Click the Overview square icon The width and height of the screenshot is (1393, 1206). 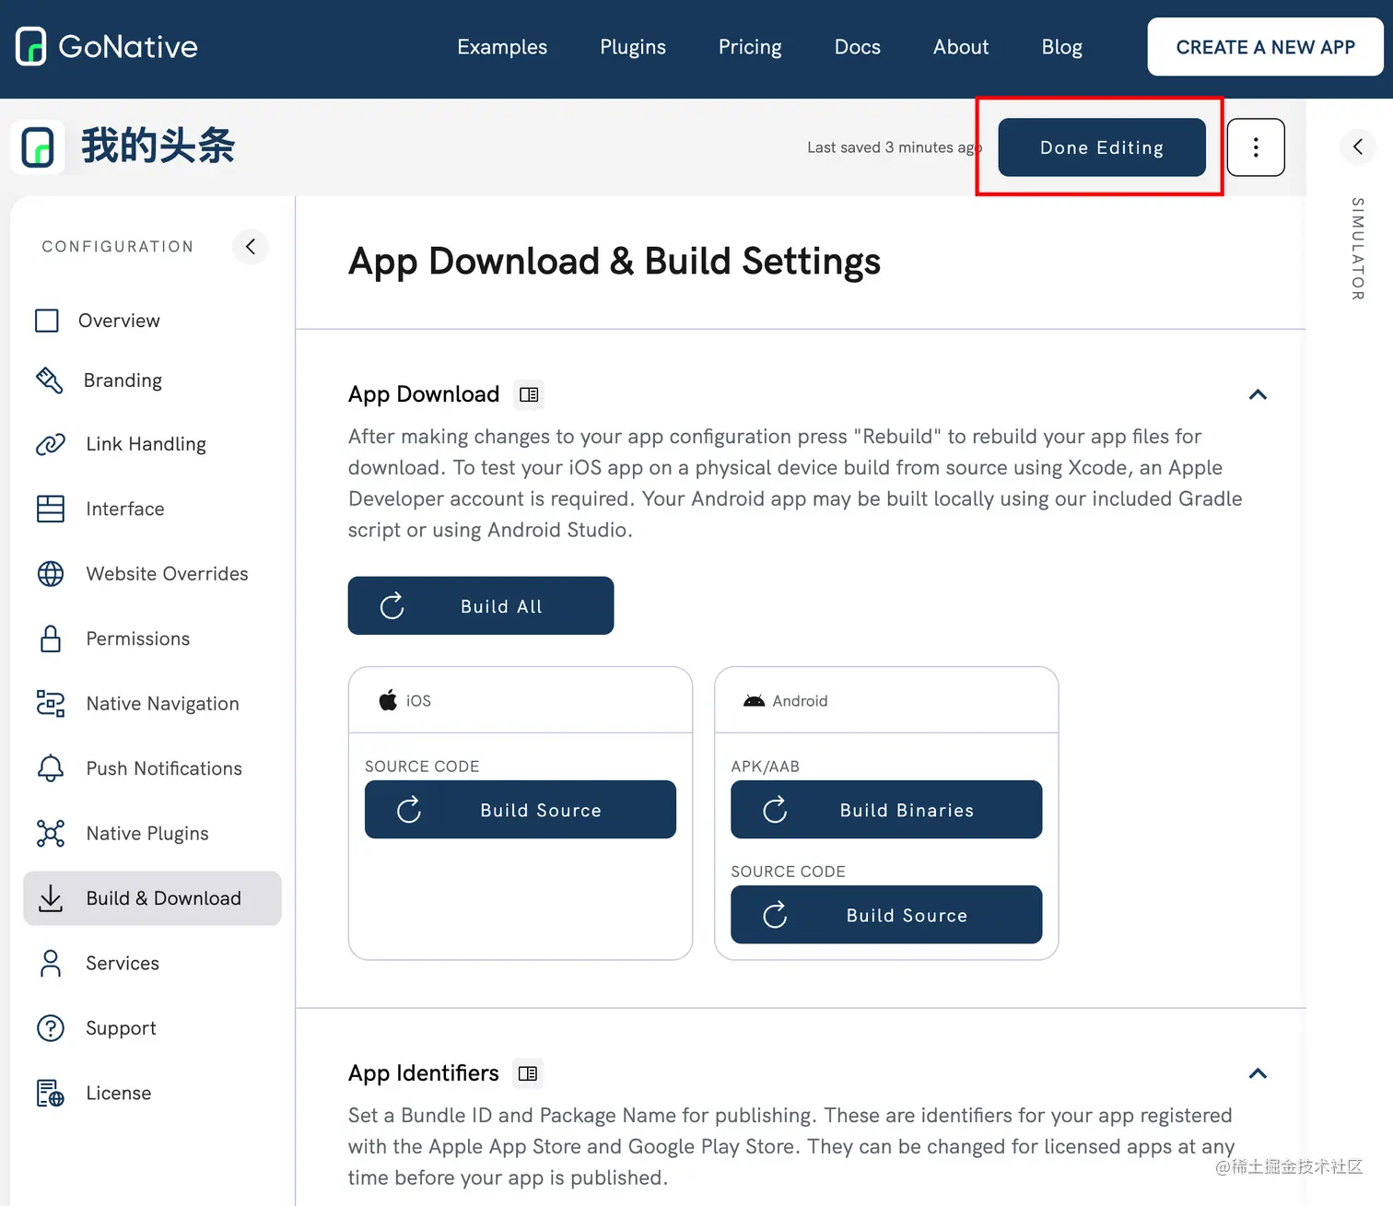(47, 321)
